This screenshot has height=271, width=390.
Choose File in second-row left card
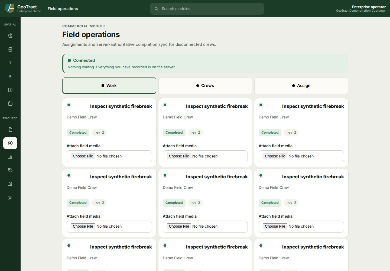click(83, 226)
